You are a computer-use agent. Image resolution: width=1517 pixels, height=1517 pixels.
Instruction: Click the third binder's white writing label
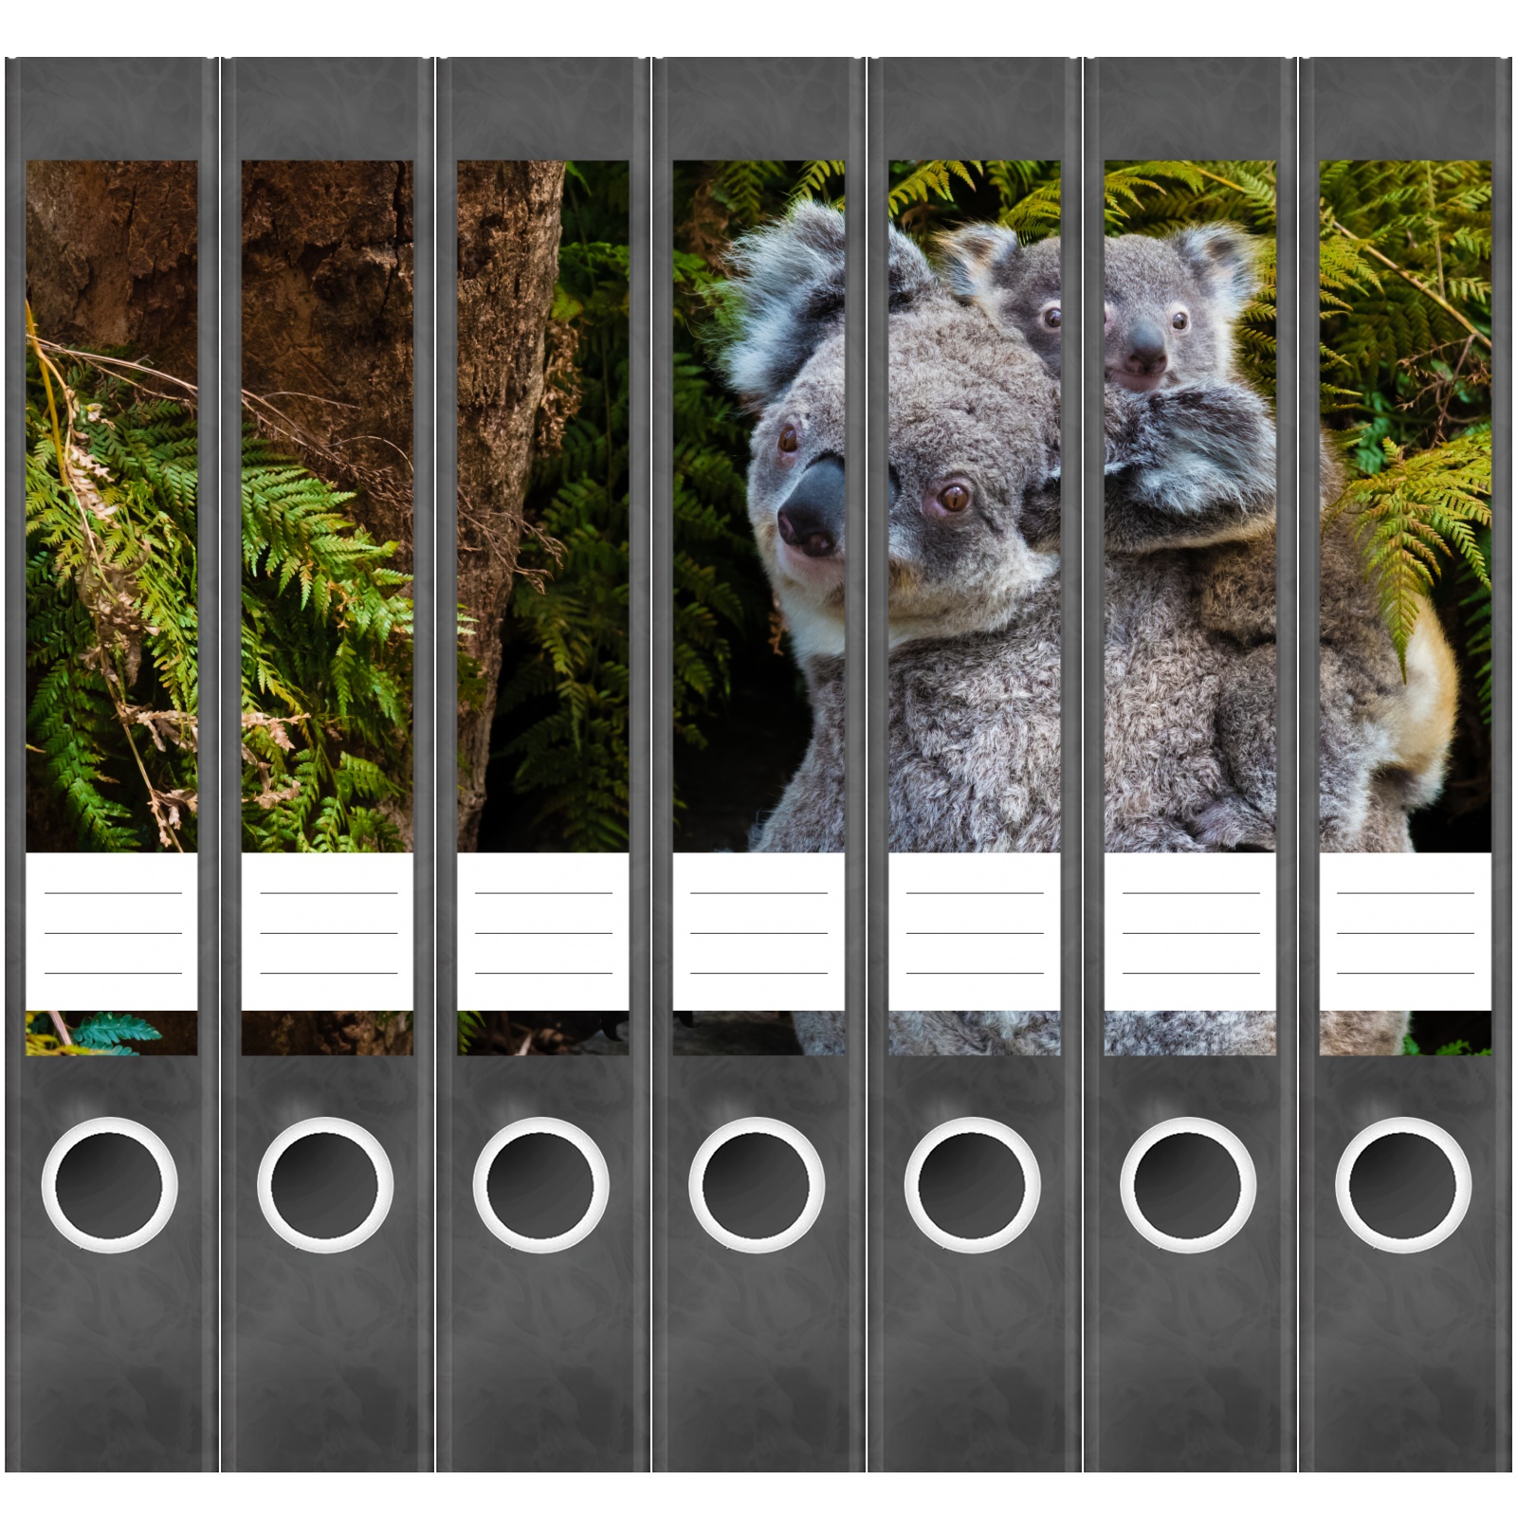click(543, 932)
